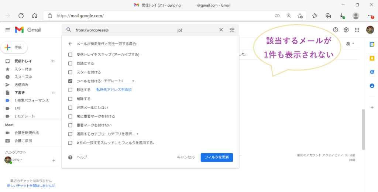
Task: Start a new Hangouts chat plus icon
Action: pyautogui.click(x=54, y=160)
